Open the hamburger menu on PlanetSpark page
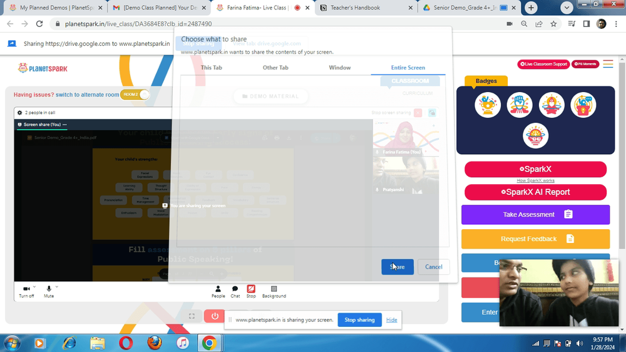The height and width of the screenshot is (352, 626). click(608, 64)
